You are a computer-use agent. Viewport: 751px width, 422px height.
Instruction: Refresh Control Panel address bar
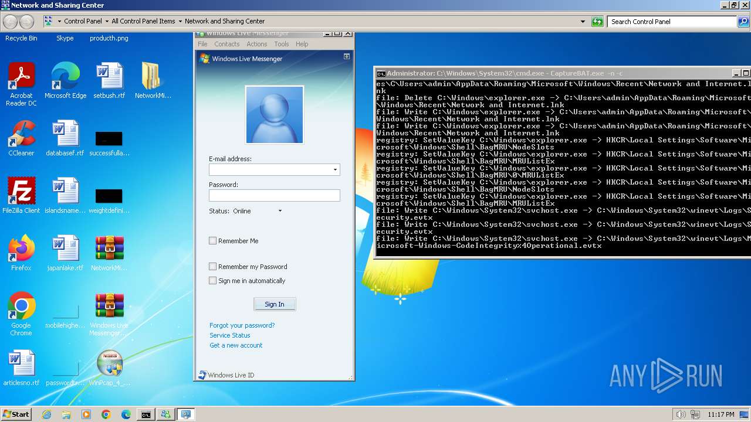coord(597,22)
